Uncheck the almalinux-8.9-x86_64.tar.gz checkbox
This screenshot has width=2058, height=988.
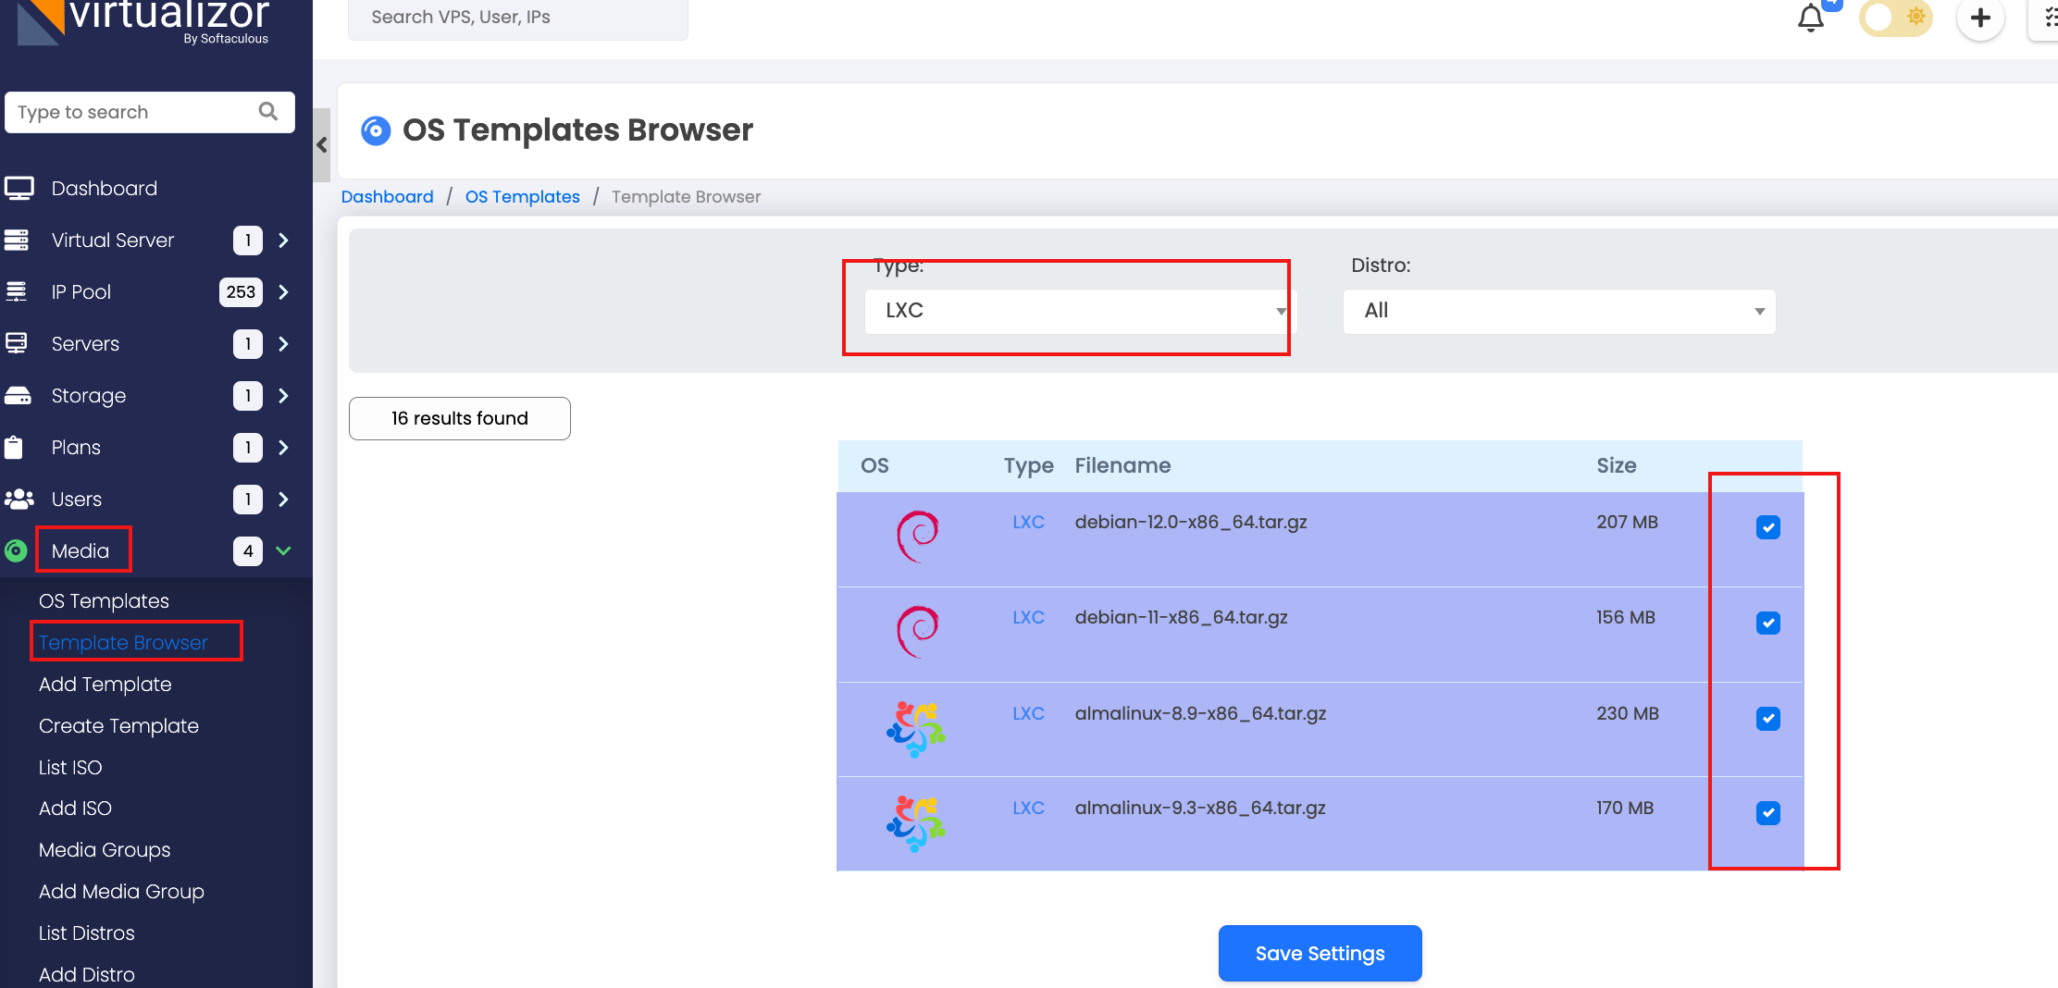coord(1767,719)
